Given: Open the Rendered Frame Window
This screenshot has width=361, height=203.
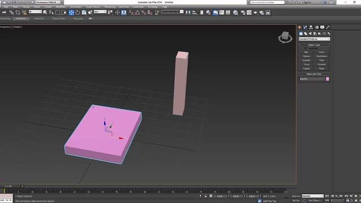Looking at the screenshot, I should [249, 12].
